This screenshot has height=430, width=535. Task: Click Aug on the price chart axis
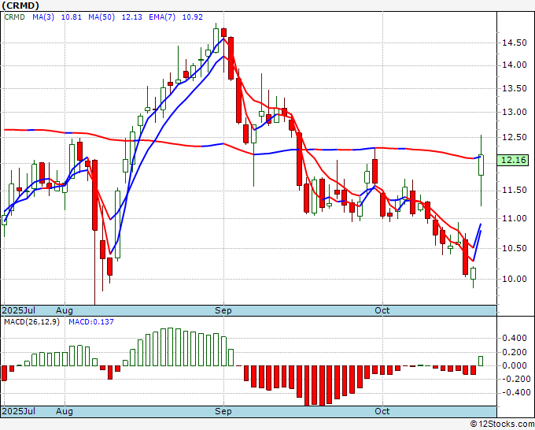click(65, 310)
